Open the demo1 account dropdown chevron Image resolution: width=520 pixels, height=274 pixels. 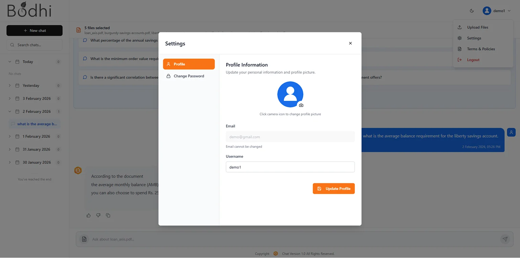(x=509, y=11)
